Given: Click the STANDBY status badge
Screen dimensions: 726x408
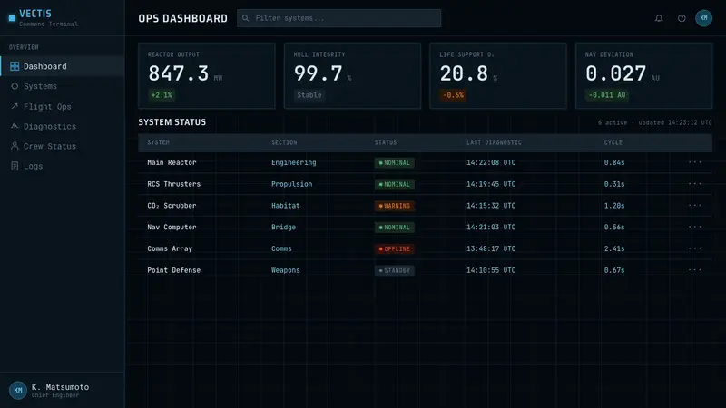Looking at the screenshot, I should tap(395, 270).
